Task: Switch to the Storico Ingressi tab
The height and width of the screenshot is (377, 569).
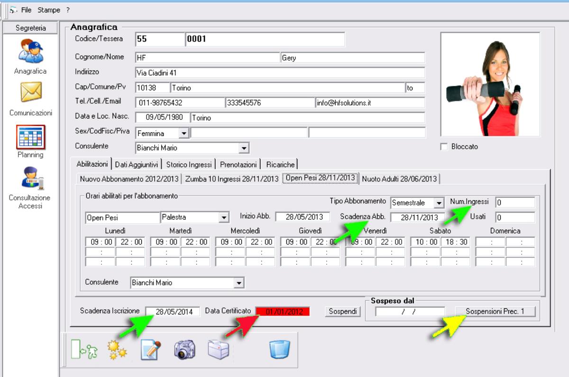Action: 189,164
